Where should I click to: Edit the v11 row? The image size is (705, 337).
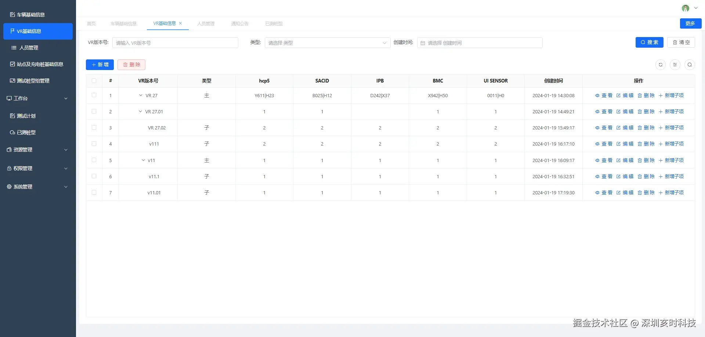[x=625, y=160]
